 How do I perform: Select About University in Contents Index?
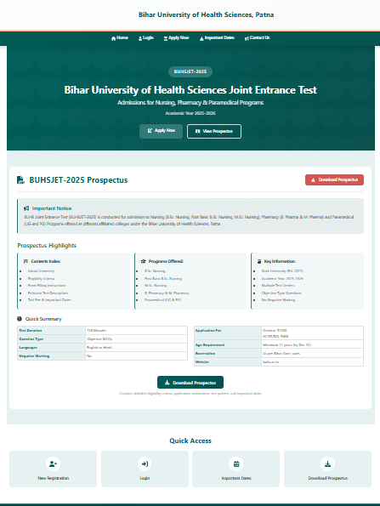pyautogui.click(x=41, y=271)
